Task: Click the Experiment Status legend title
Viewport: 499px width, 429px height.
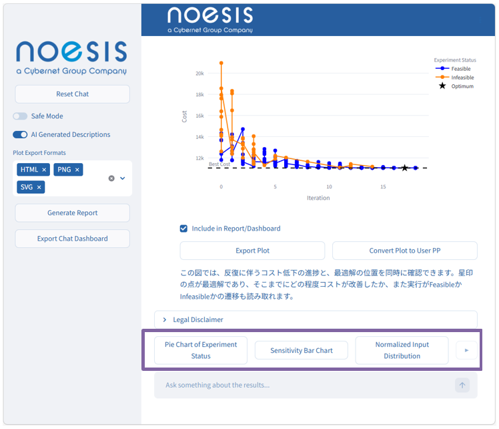Action: (x=455, y=60)
